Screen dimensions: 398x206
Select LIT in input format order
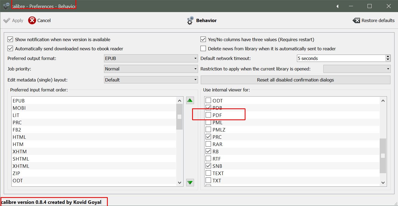click(94, 115)
